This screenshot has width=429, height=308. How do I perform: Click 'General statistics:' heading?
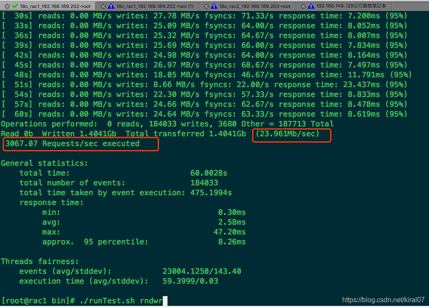pos(44,163)
